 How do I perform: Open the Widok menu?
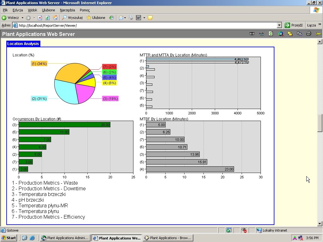pyautogui.click(x=32, y=10)
